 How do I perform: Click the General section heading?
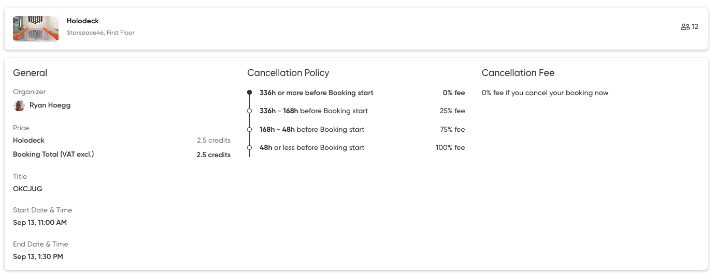click(x=30, y=73)
